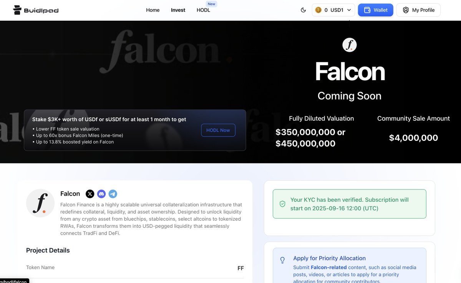Open the Buidlpad logo home link

pos(35,10)
